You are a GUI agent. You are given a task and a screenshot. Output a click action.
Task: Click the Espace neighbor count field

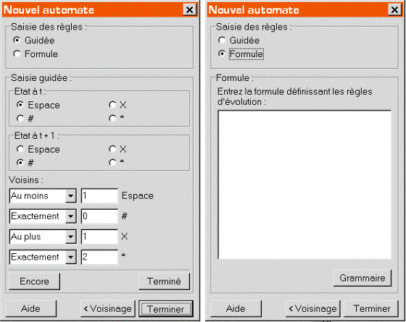click(99, 196)
